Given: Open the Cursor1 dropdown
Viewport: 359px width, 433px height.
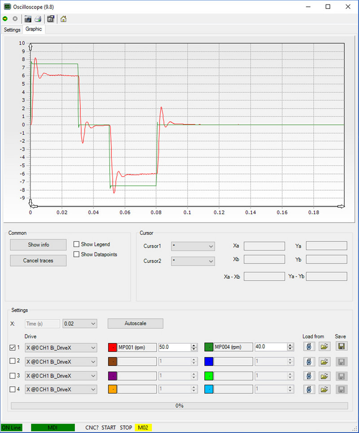Looking at the screenshot, I should click(x=193, y=246).
